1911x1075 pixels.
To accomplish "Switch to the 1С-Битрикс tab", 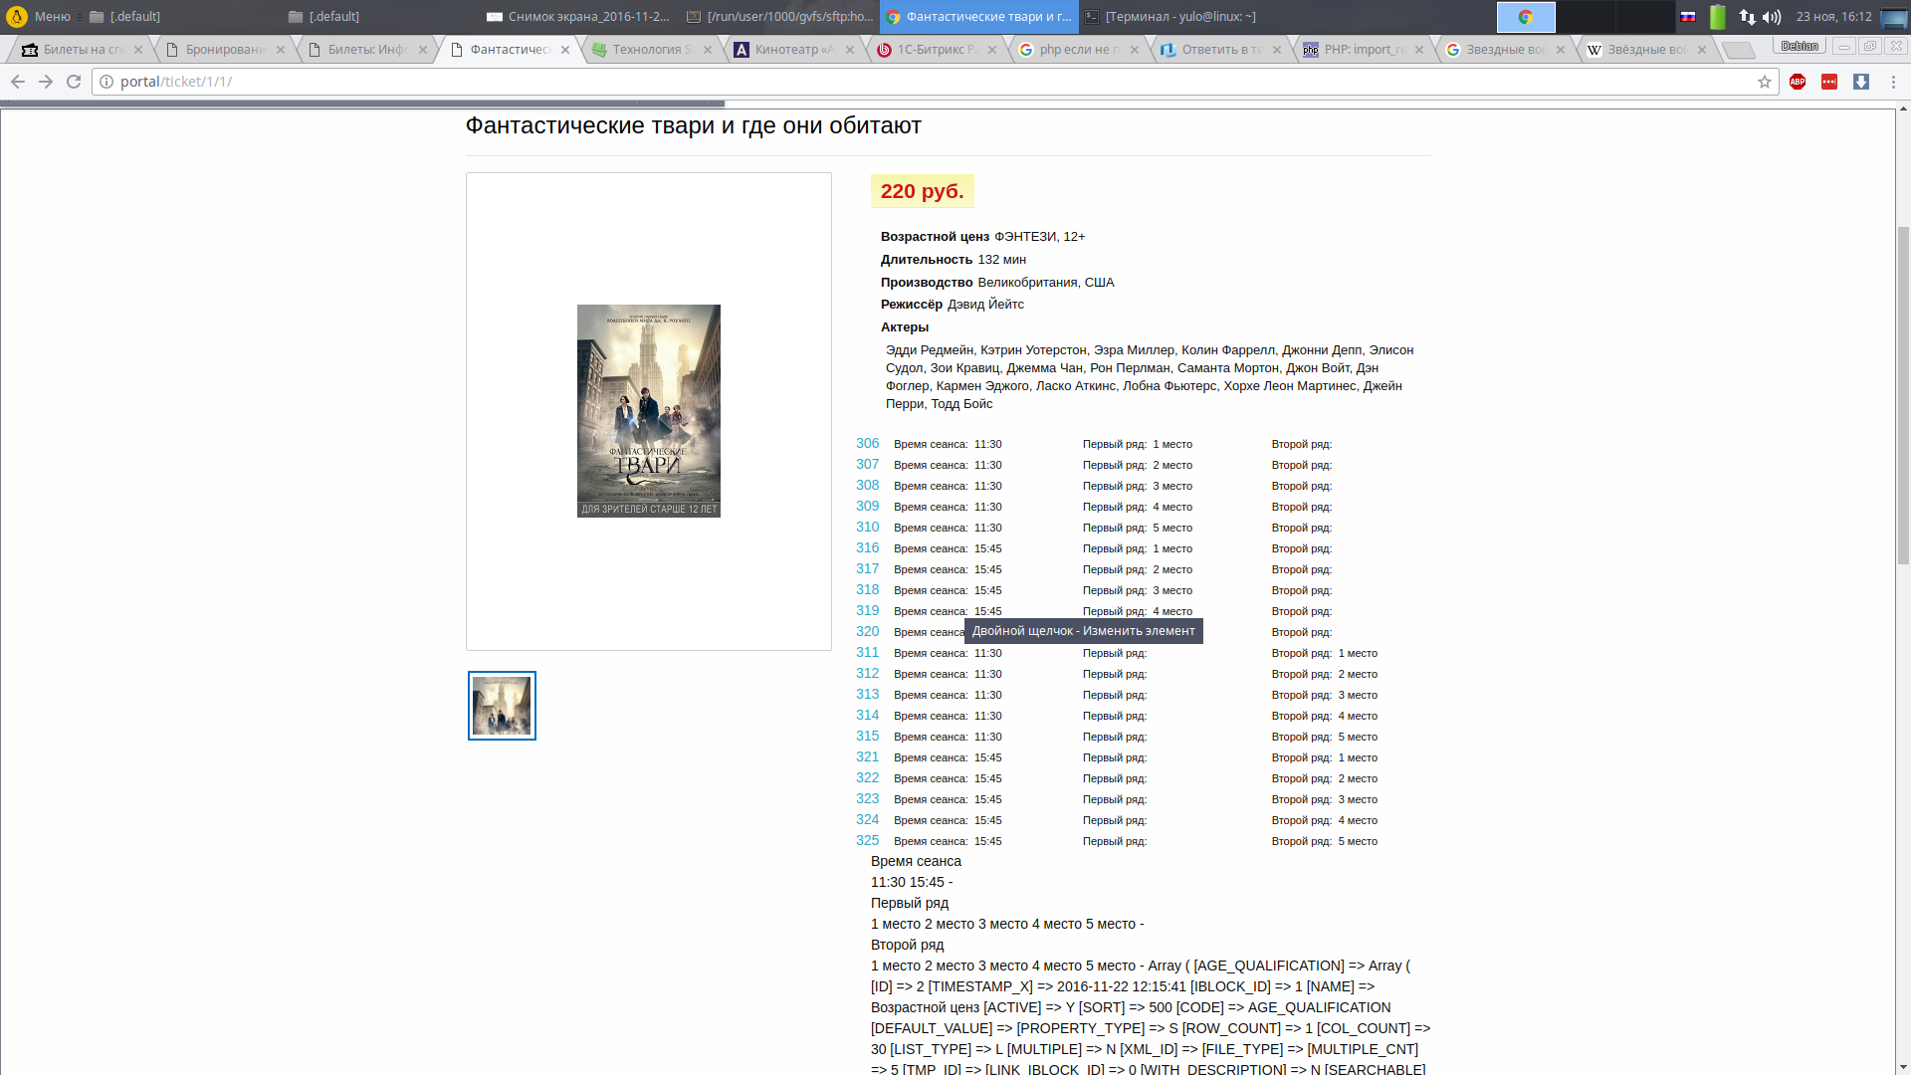I will pos(936,50).
